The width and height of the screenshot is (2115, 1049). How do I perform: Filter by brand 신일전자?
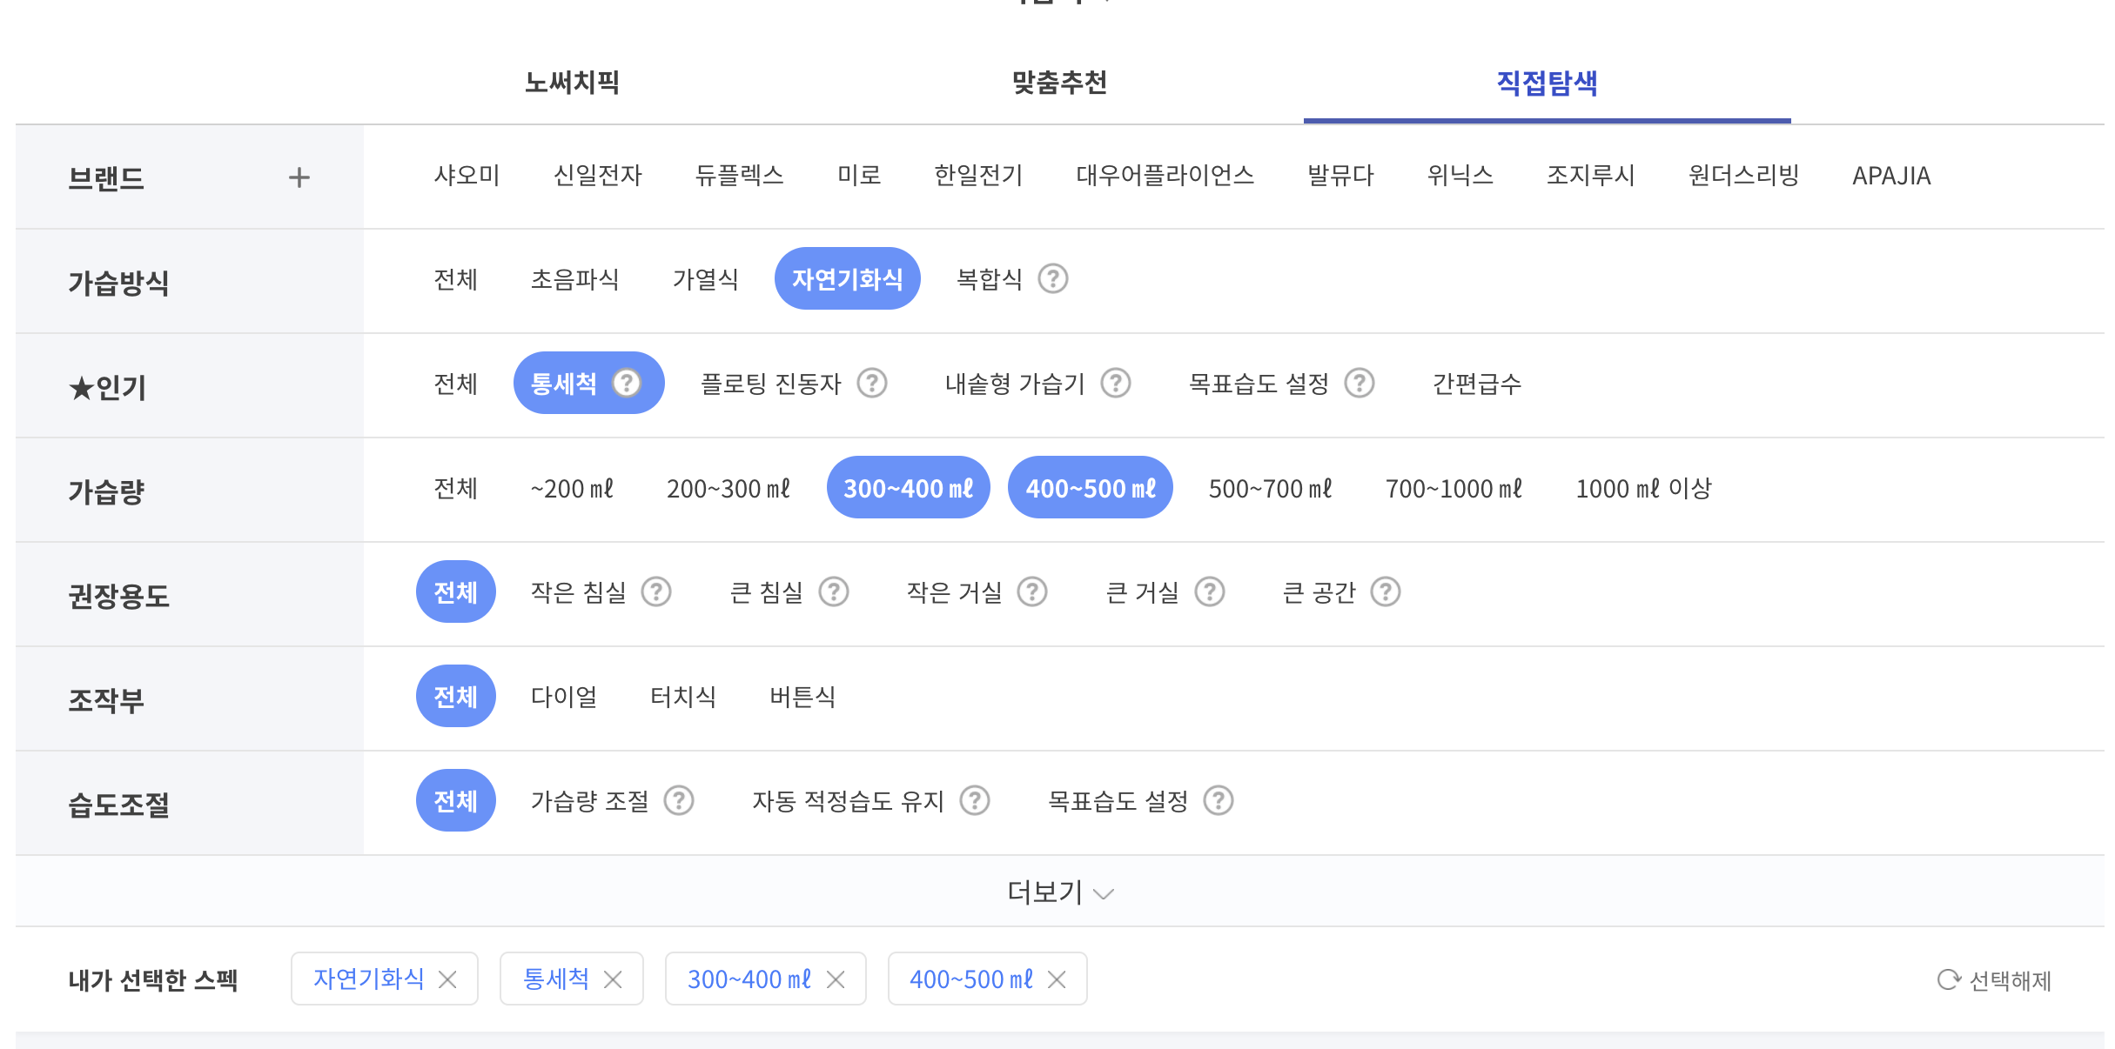point(597,175)
